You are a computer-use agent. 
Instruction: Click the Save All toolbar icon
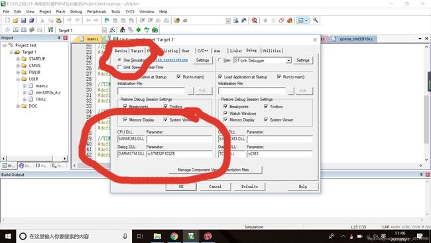click(31, 21)
